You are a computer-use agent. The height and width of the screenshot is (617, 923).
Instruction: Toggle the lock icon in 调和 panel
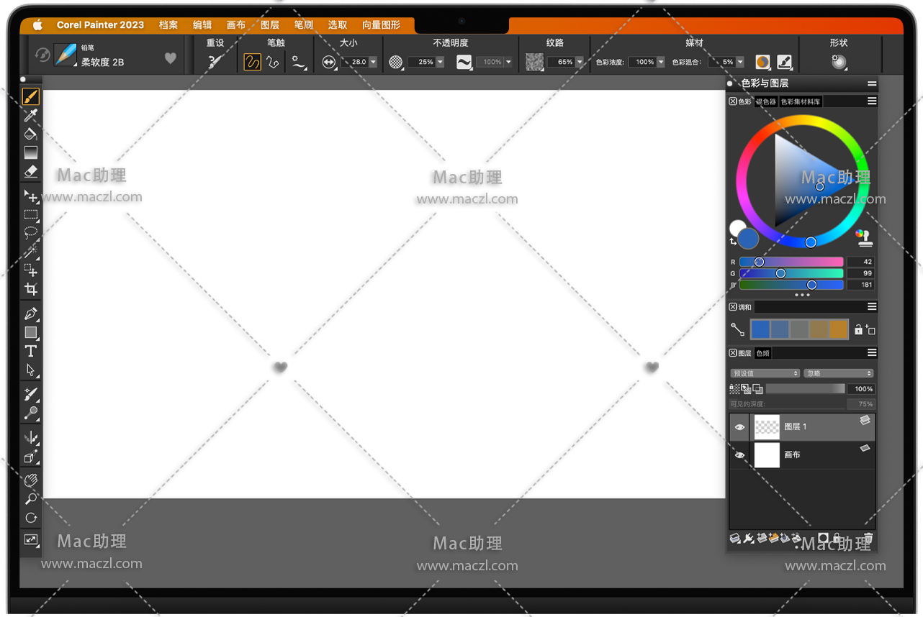click(x=858, y=329)
